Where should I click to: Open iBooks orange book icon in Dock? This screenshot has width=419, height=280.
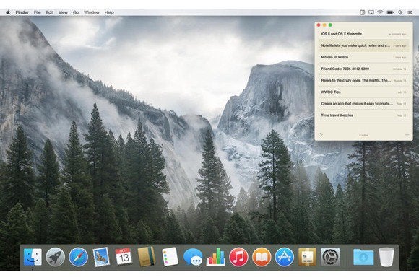(x=262, y=257)
